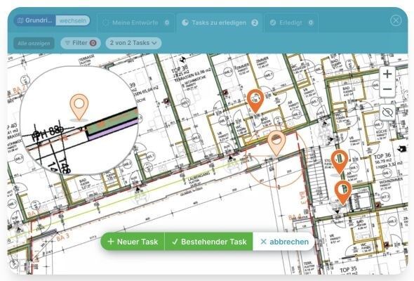The image size is (414, 281).
Task: Click the chevron in the Tasks dropdown
Action: (x=154, y=43)
